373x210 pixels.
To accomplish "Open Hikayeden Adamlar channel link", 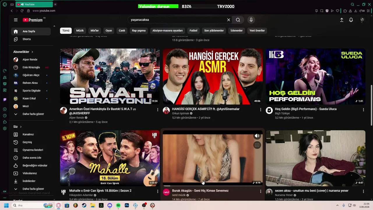I will 81,195.
